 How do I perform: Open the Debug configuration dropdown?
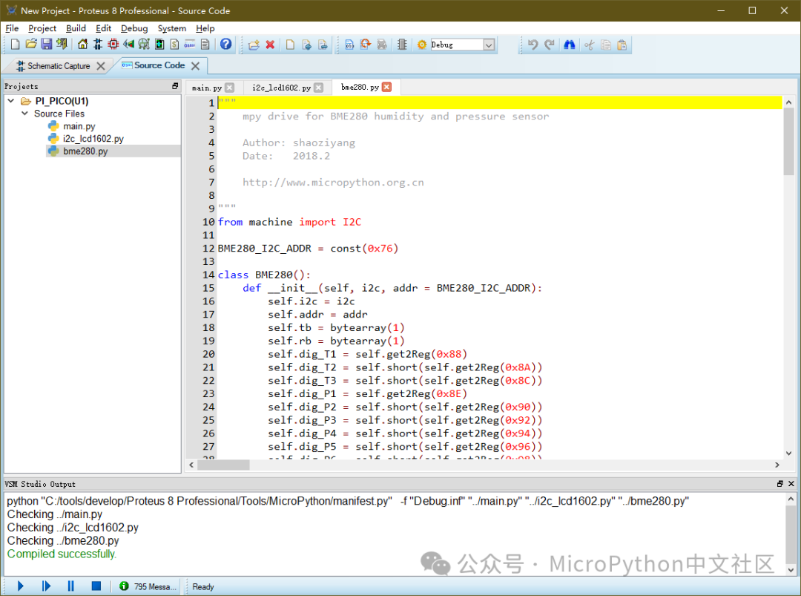(x=488, y=45)
